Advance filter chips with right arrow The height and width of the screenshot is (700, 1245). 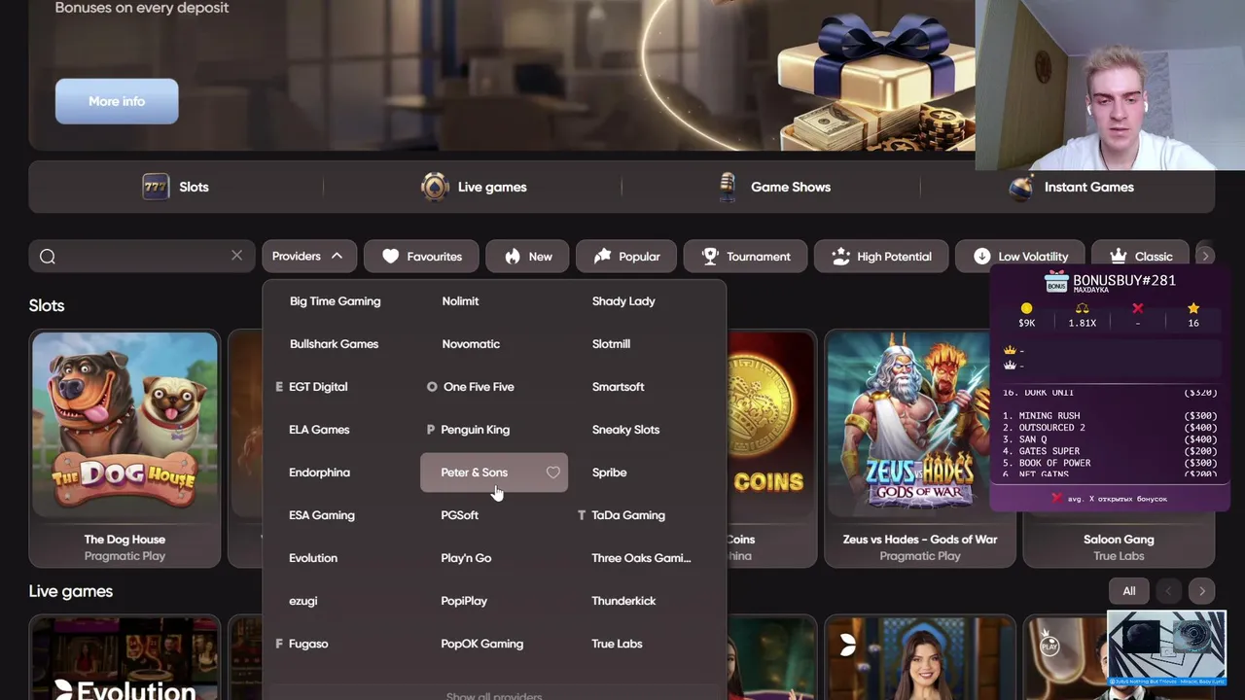click(1205, 257)
